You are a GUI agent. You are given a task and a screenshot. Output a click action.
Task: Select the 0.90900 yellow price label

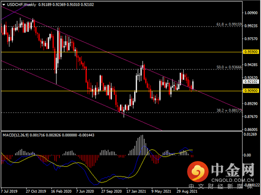251,91
